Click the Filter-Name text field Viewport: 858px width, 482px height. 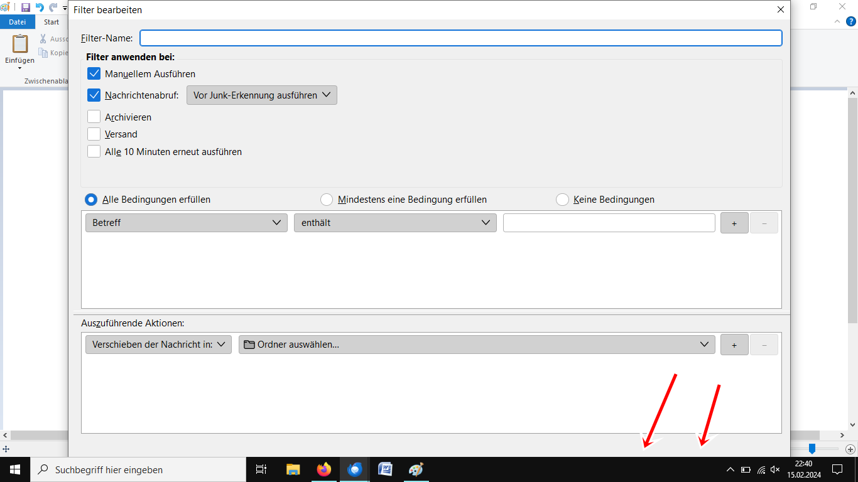[x=461, y=38]
